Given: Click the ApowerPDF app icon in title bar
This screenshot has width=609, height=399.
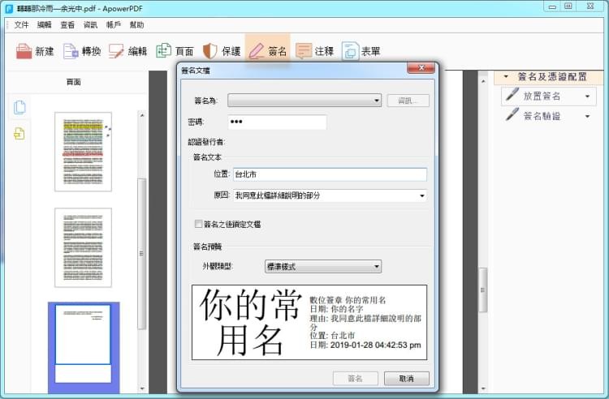Looking at the screenshot, I should pos(9,8).
